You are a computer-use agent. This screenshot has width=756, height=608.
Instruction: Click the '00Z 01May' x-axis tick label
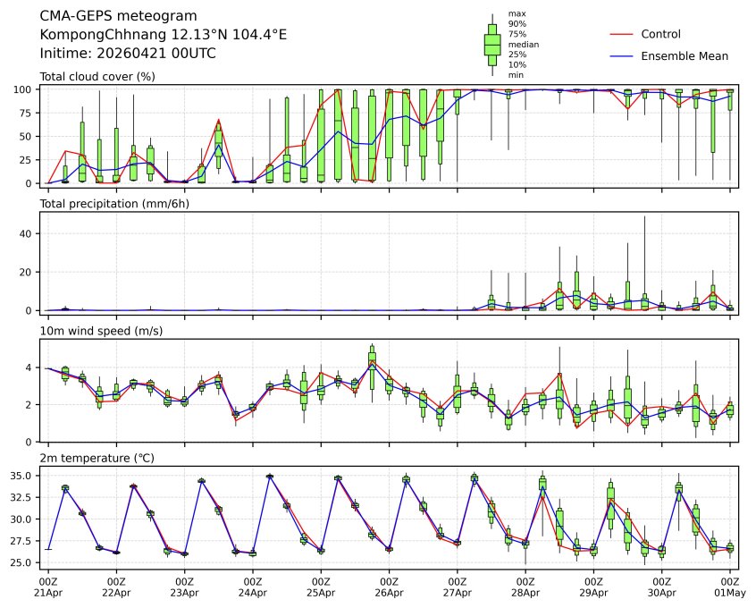730,587
